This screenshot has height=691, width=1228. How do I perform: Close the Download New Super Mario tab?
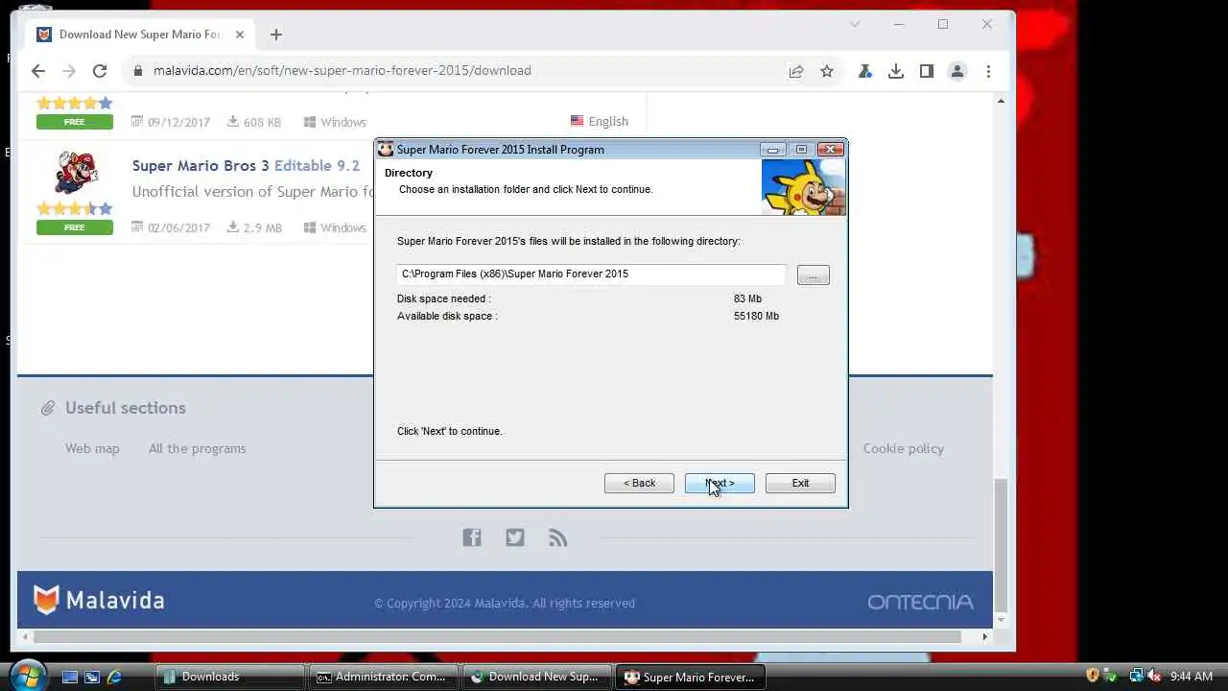click(x=240, y=35)
